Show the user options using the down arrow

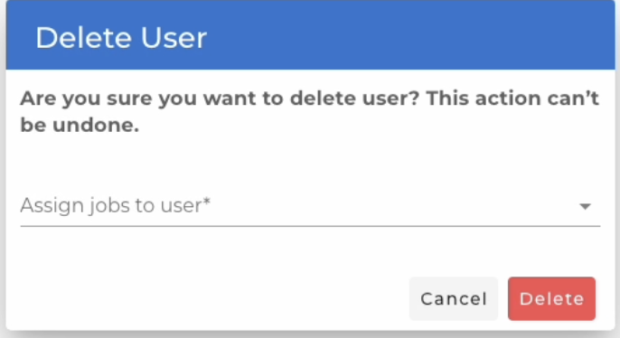pyautogui.click(x=585, y=206)
